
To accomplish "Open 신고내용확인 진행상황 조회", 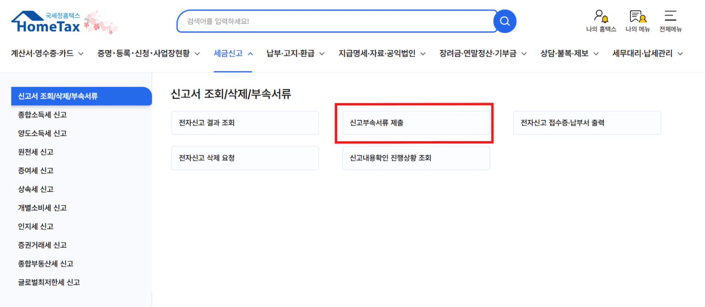I will (x=416, y=158).
